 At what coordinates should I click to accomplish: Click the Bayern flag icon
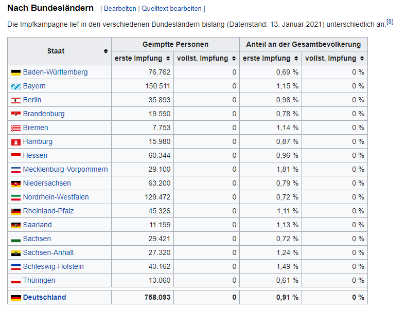(x=15, y=86)
